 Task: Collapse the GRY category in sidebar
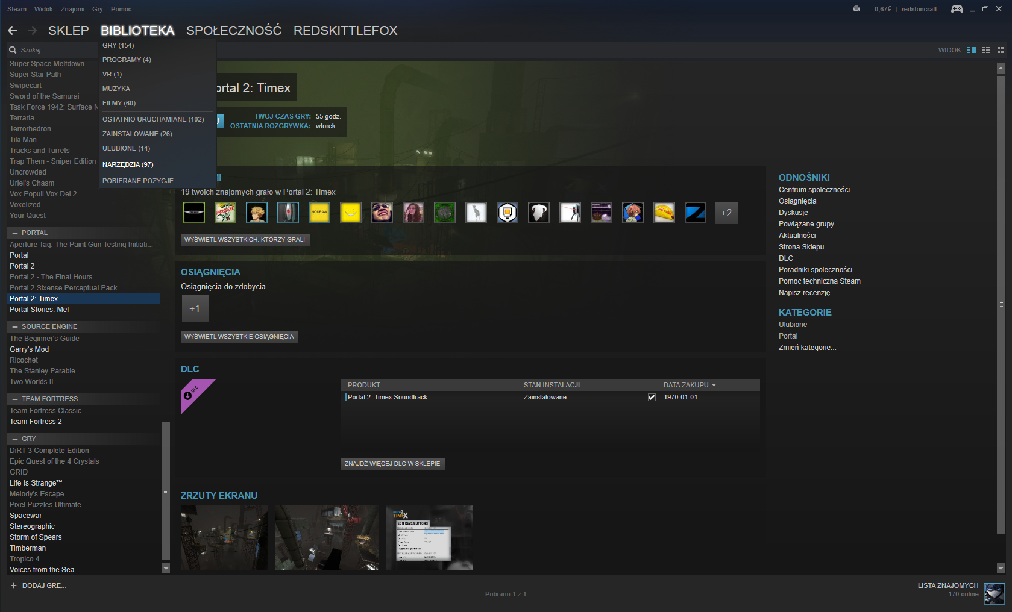click(15, 439)
